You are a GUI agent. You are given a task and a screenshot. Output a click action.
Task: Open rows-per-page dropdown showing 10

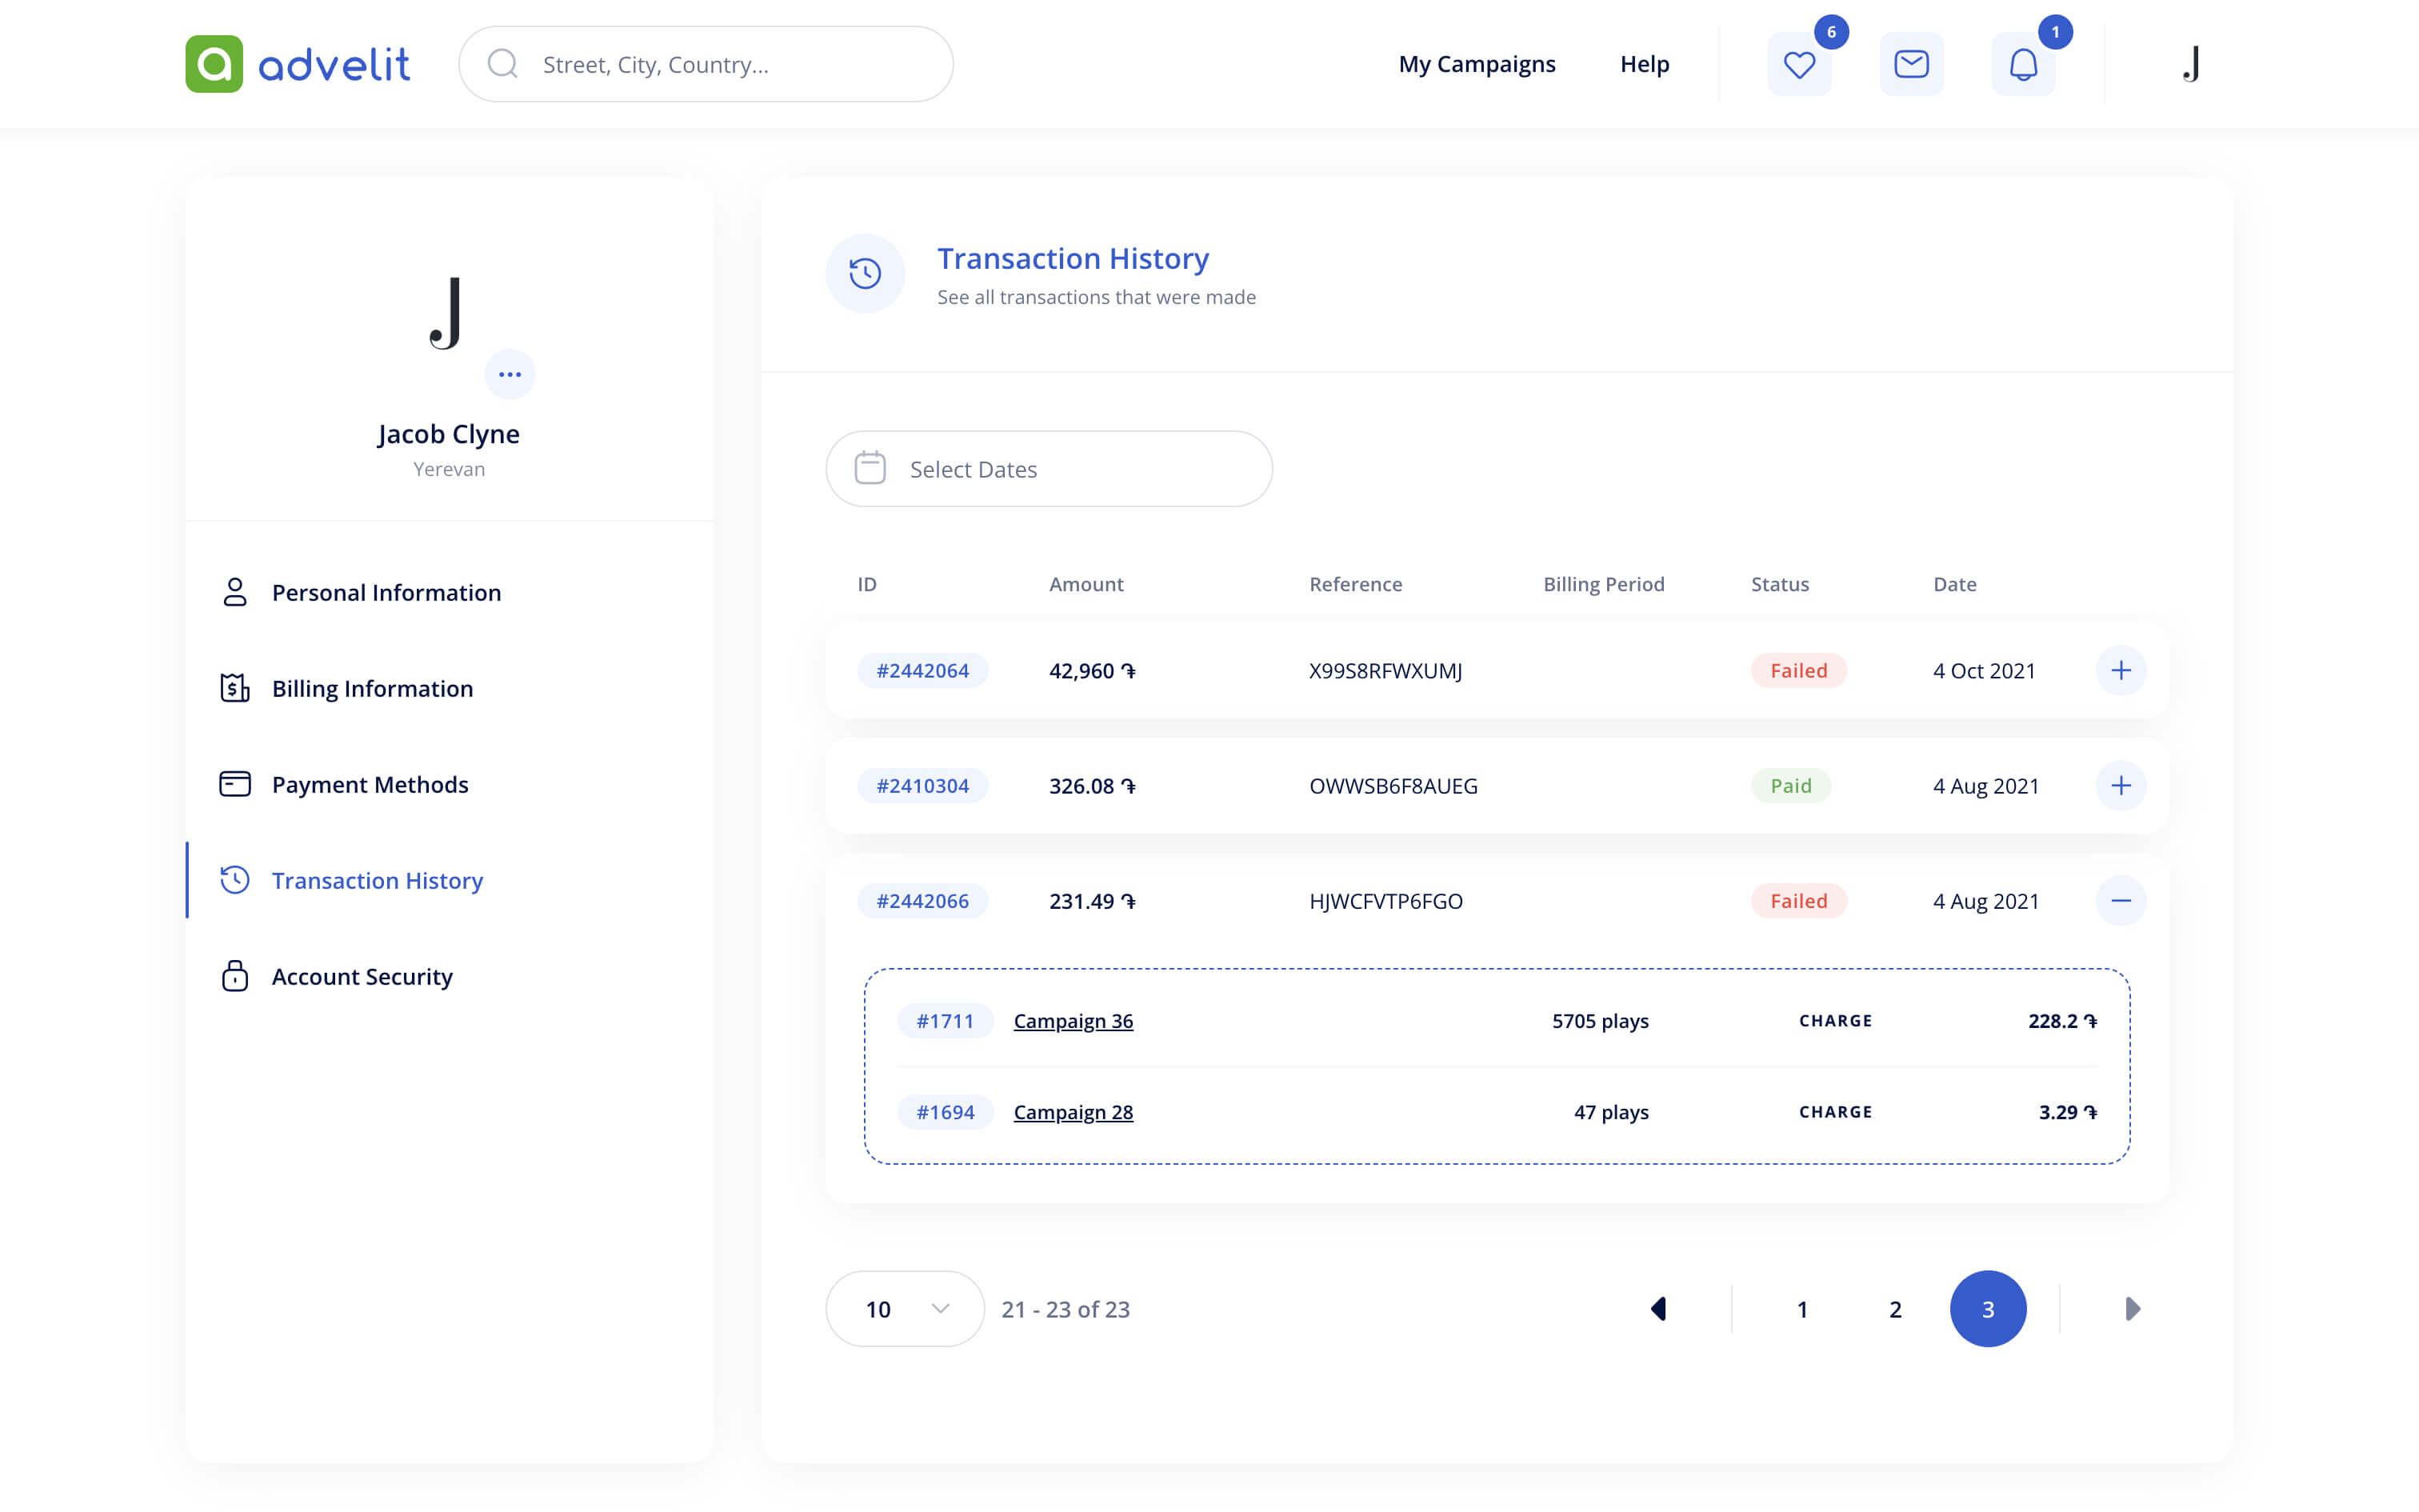[905, 1309]
